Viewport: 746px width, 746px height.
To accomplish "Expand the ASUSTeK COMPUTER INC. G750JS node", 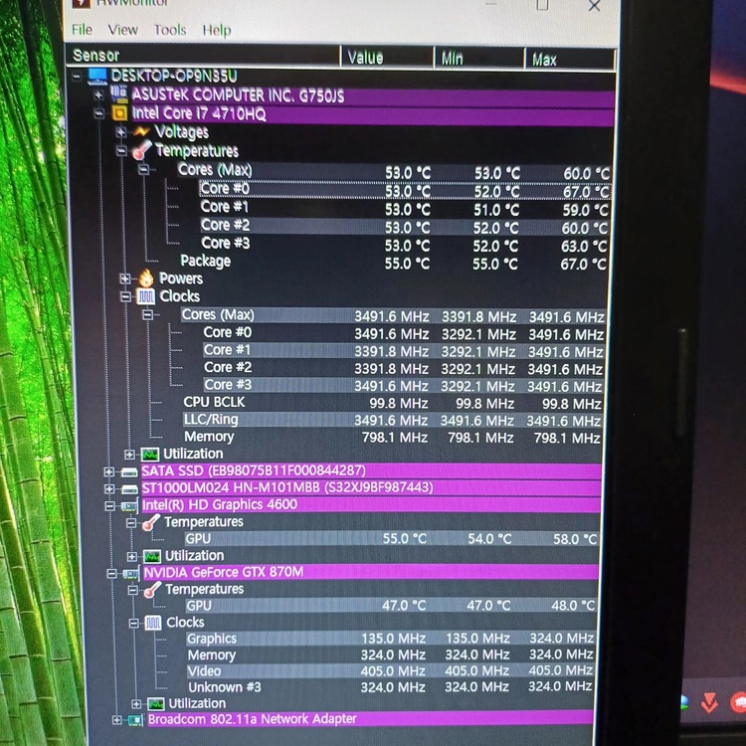I will (98, 94).
